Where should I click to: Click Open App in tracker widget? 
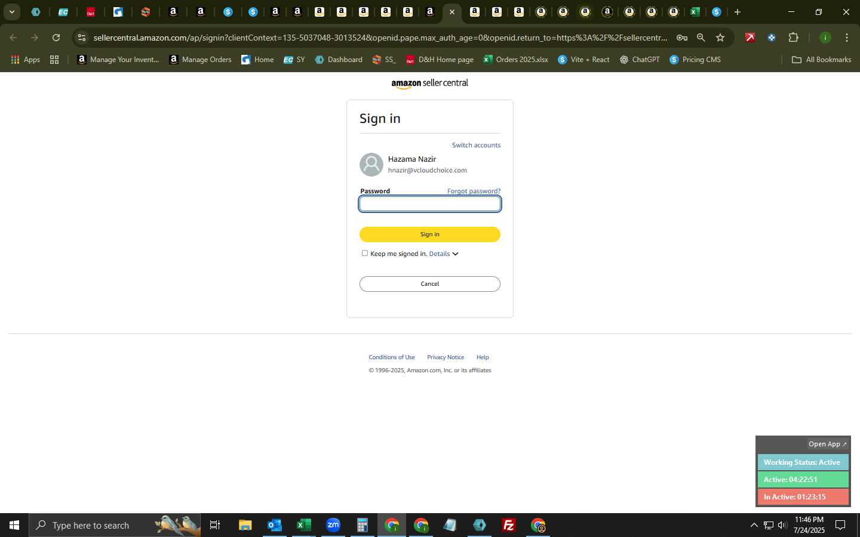pyautogui.click(x=827, y=444)
